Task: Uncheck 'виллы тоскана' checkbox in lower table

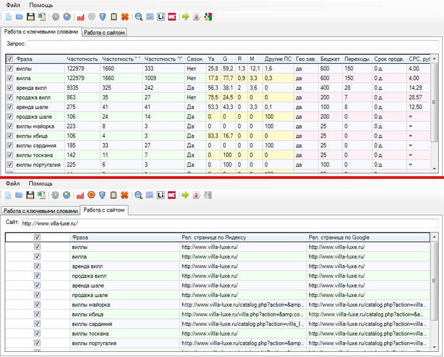Action: point(37,334)
